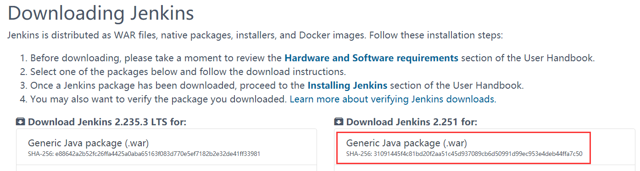Image resolution: width=640 pixels, height=171 pixels.
Task: Click step 2 'Select one of the packages' text
Action: point(188,72)
